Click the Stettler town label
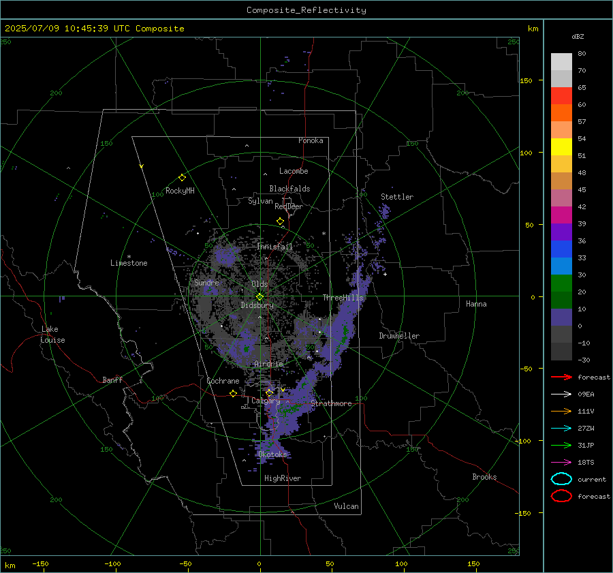 [397, 197]
